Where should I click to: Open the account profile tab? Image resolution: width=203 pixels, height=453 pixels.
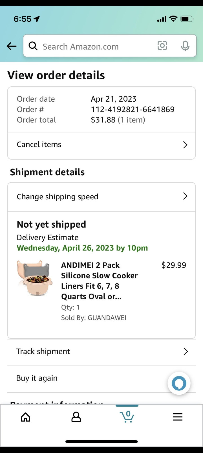[76, 417]
